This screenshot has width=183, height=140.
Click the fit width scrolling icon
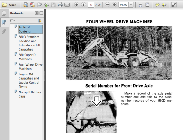[140, 5]
